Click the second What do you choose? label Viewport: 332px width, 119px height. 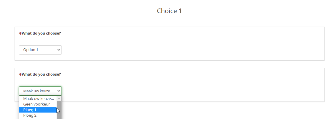pos(41,74)
